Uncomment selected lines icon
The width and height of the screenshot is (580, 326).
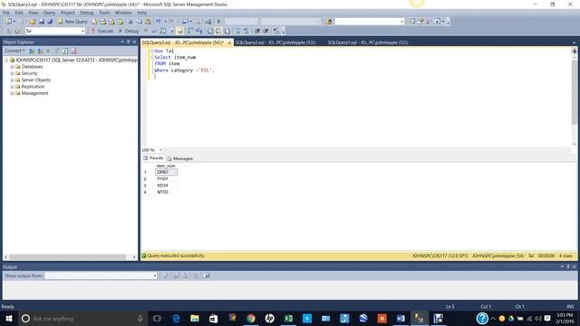(246, 31)
